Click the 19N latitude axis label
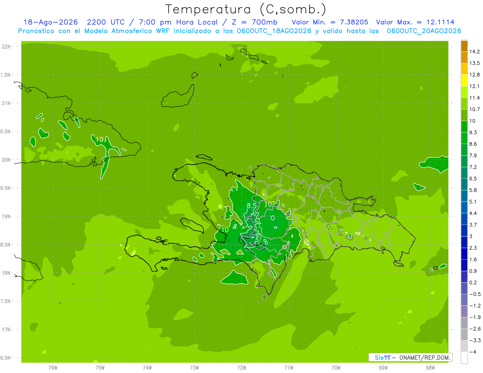Viewport: 483px width, 373px height. click(x=6, y=216)
